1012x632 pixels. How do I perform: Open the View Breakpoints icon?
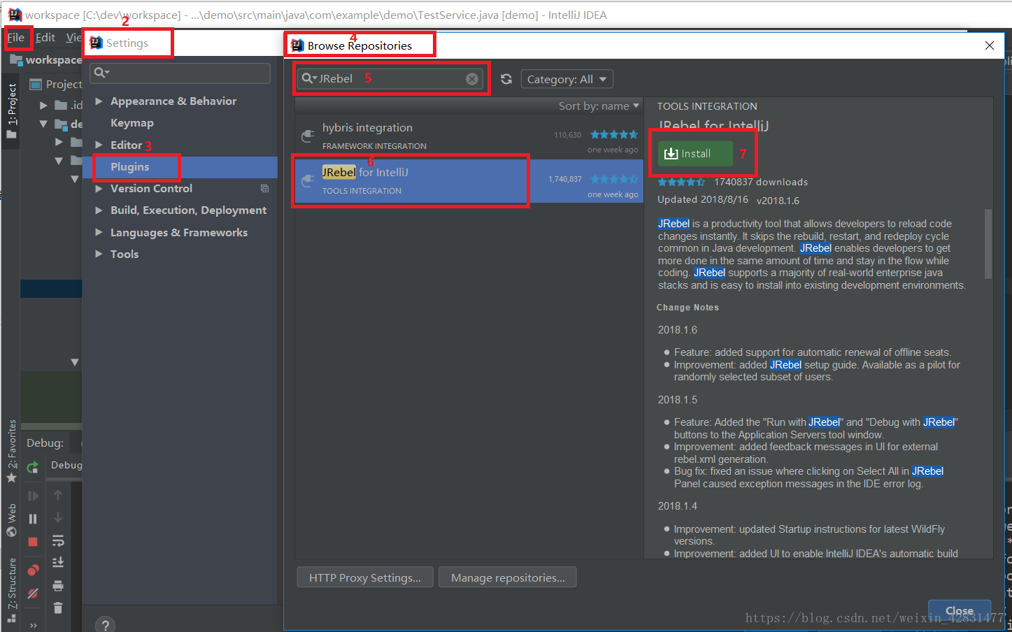32,570
